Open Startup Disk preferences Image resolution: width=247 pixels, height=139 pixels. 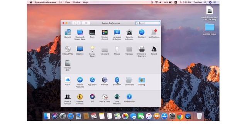tap(68, 65)
